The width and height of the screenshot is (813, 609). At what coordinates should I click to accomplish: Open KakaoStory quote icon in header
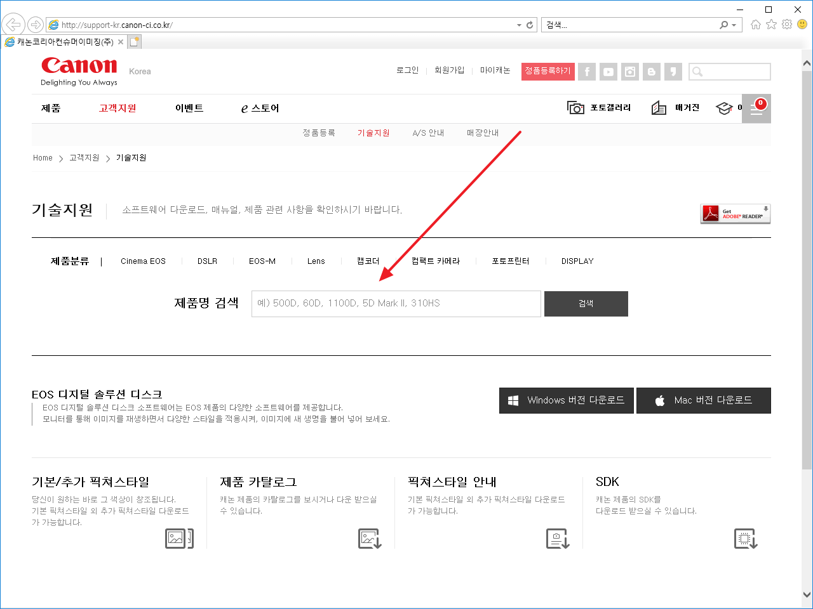coord(673,72)
